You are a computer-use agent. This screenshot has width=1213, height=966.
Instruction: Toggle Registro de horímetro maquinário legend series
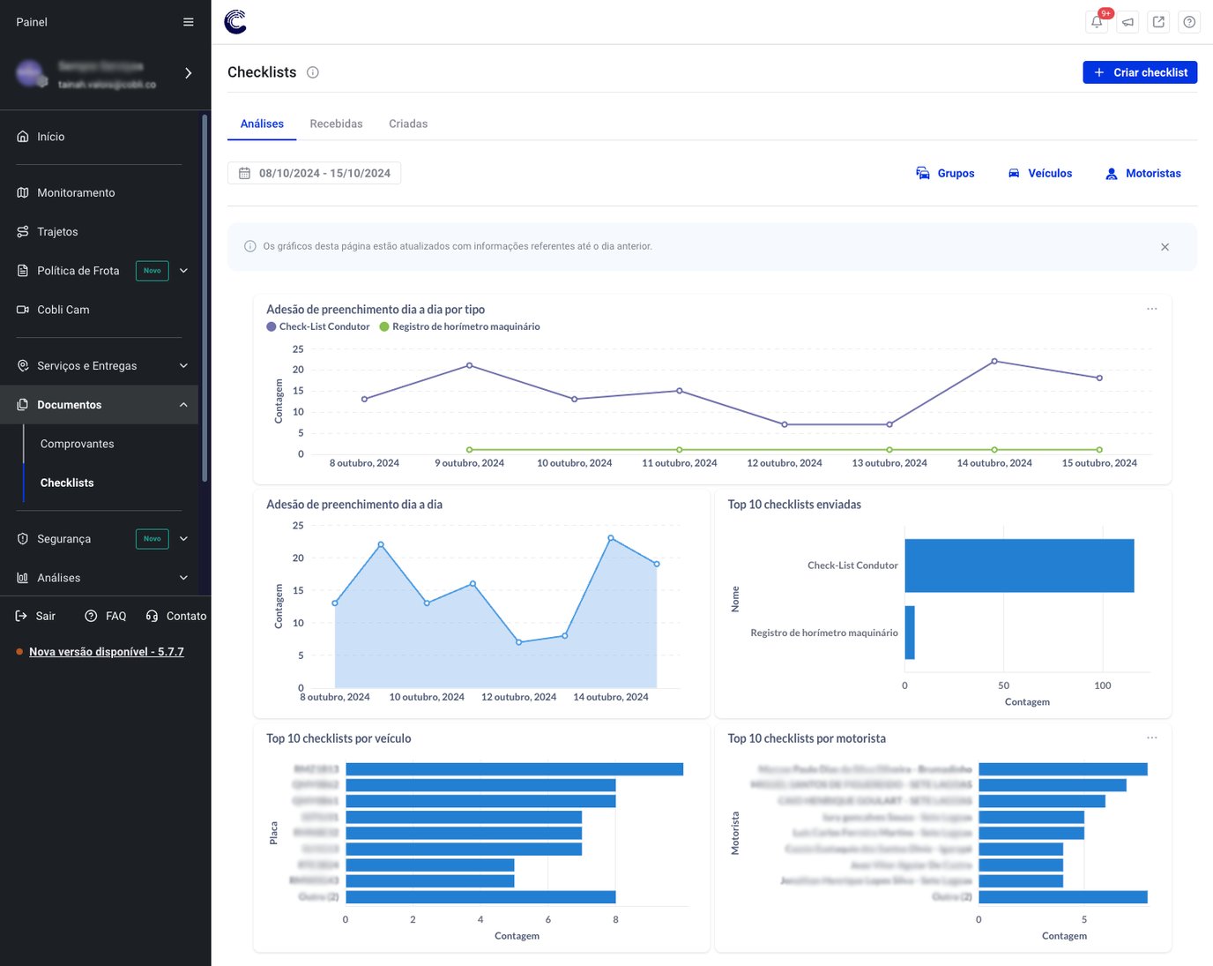[459, 326]
